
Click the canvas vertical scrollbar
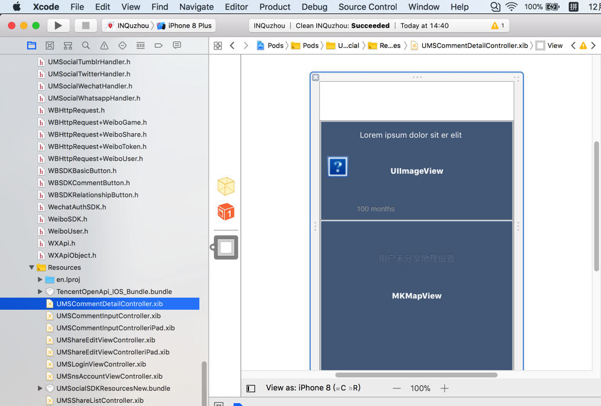point(596,207)
